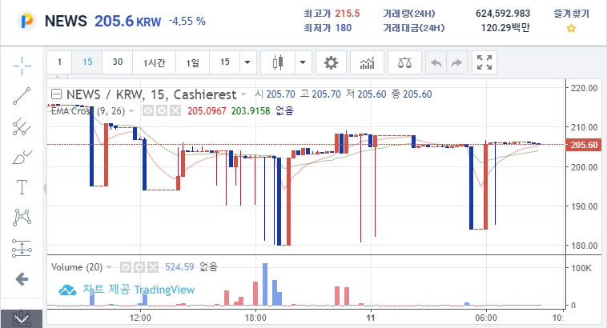Remove the Volume indicator
This screenshot has width=607, height=328.
click(153, 267)
